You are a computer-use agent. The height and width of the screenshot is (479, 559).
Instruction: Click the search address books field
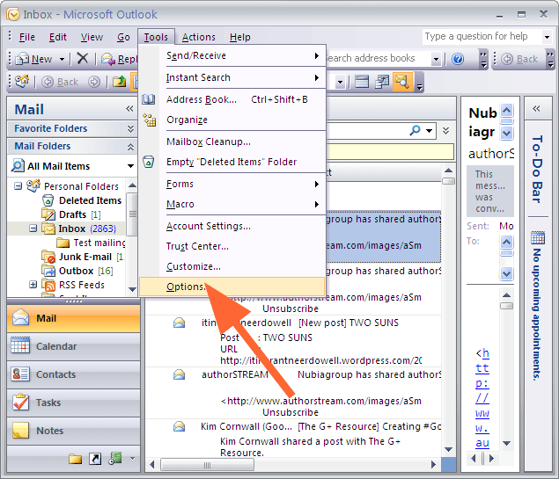click(378, 58)
